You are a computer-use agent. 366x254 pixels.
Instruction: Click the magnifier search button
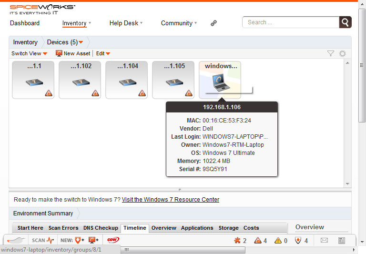345,22
